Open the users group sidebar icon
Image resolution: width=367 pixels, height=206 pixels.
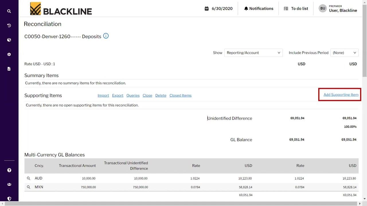[9, 185]
